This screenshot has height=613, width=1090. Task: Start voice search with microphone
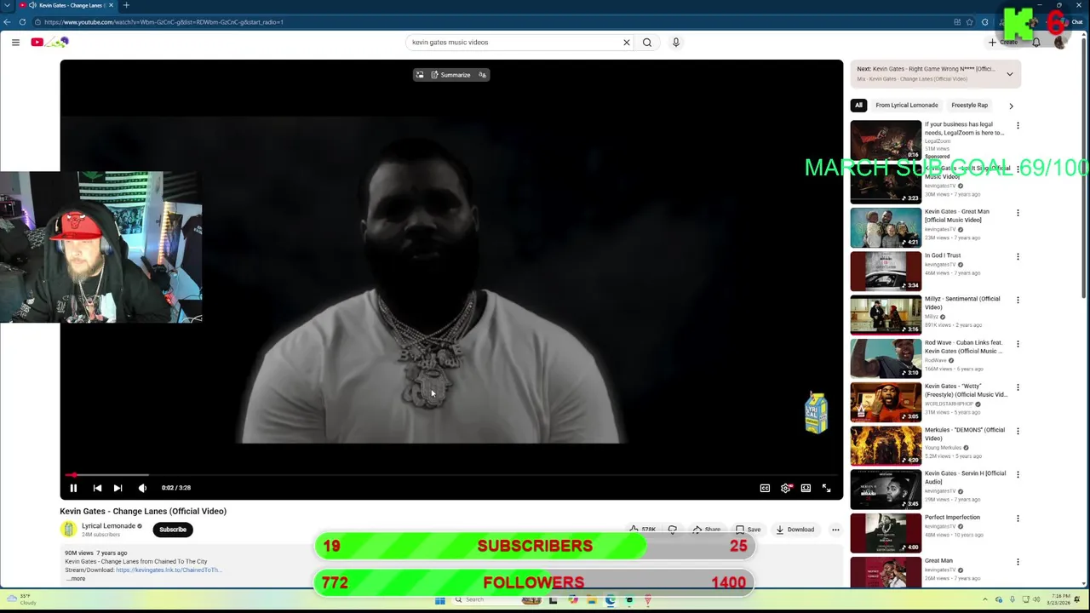click(x=676, y=42)
